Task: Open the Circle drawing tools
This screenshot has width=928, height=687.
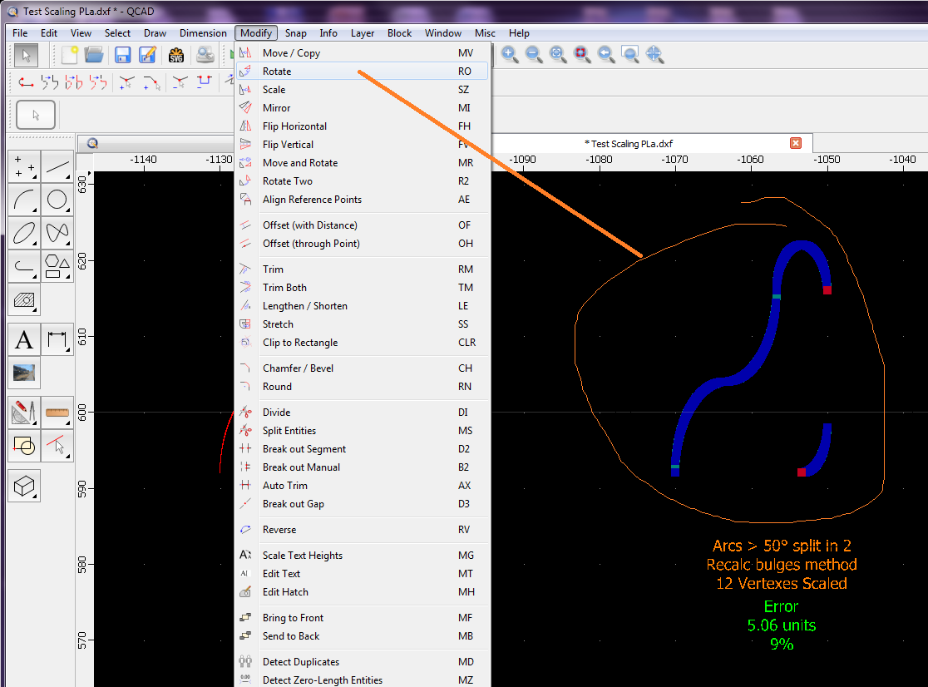Action: [x=57, y=200]
